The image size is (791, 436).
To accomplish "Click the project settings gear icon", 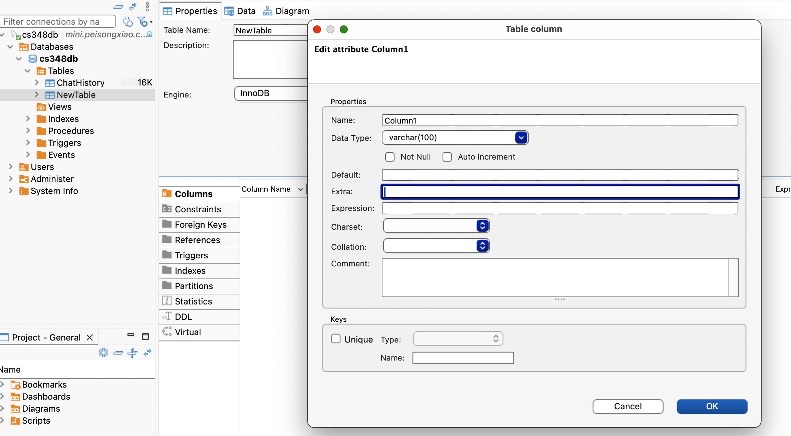I will (103, 353).
